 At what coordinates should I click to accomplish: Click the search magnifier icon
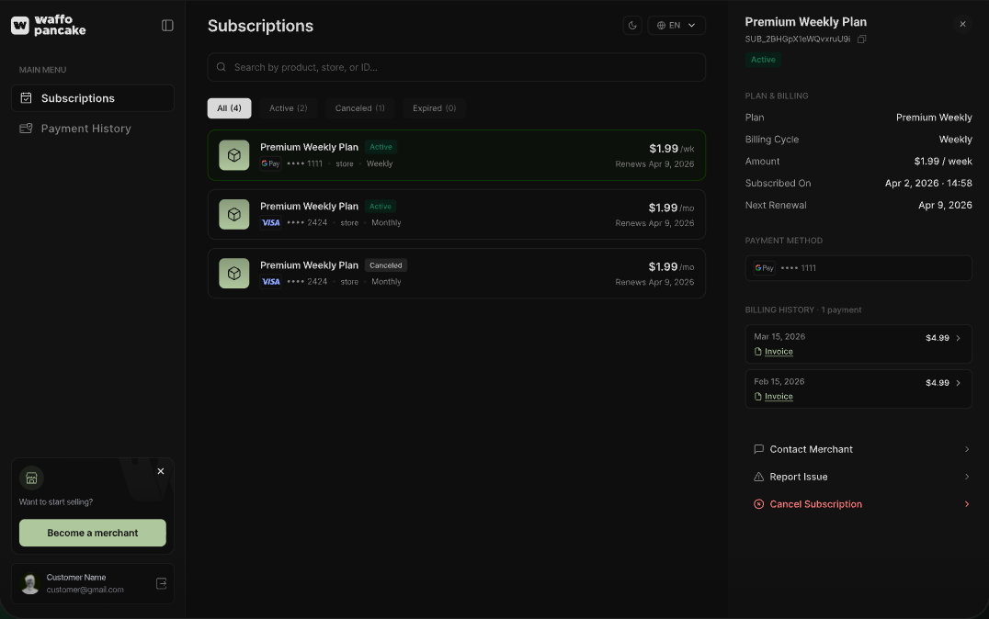(x=222, y=67)
